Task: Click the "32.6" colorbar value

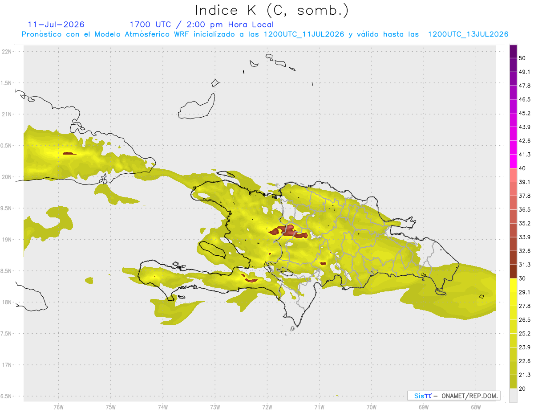Action: pyautogui.click(x=525, y=251)
